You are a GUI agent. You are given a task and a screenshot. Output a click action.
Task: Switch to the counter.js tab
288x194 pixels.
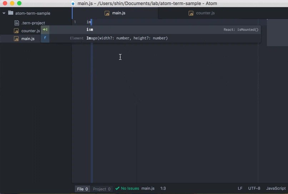(x=202, y=13)
